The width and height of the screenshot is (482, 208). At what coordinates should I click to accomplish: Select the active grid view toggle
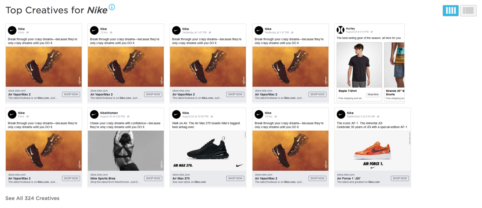[450, 10]
